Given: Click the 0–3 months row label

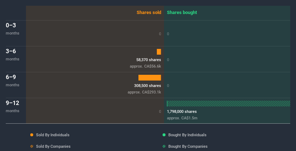Looking at the screenshot, I should click(x=13, y=29).
